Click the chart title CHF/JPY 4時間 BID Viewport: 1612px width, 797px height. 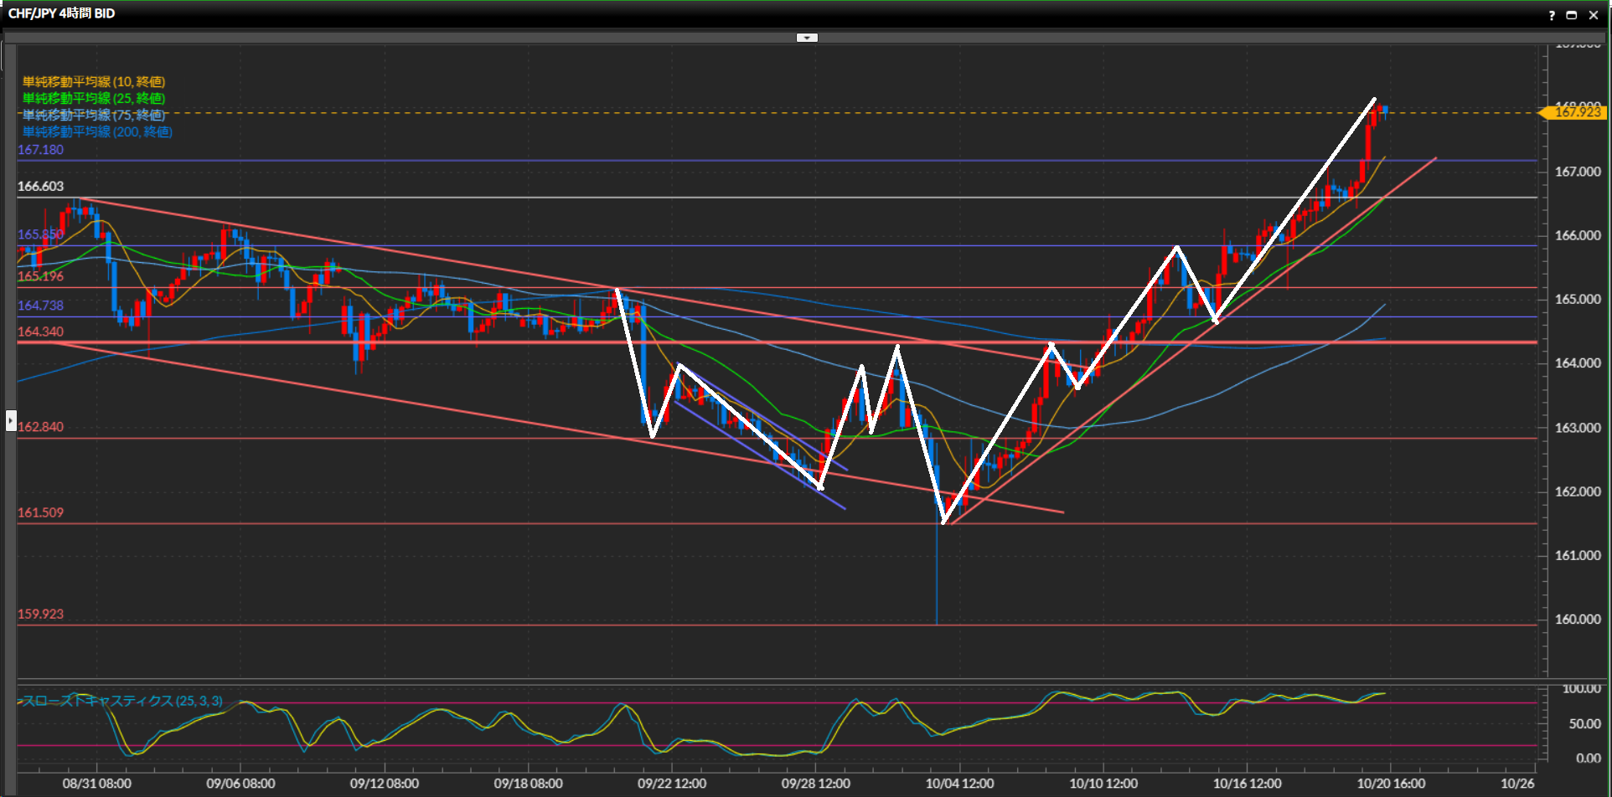62,13
